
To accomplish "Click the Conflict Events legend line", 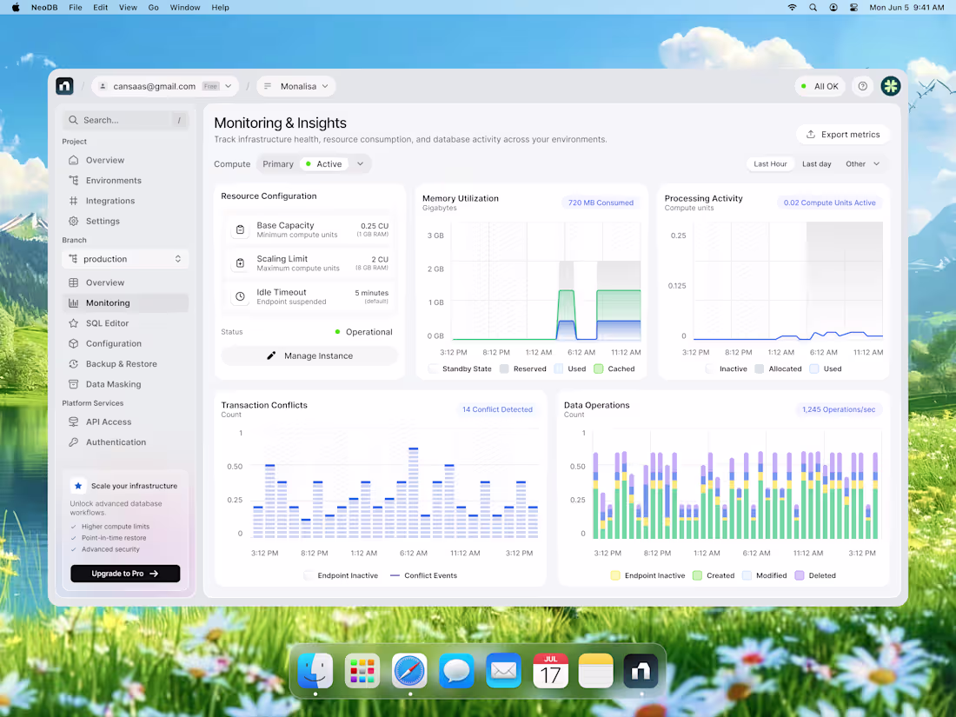I will click(395, 575).
